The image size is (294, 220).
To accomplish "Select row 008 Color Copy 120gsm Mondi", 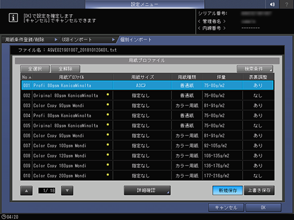I will [147, 155].
